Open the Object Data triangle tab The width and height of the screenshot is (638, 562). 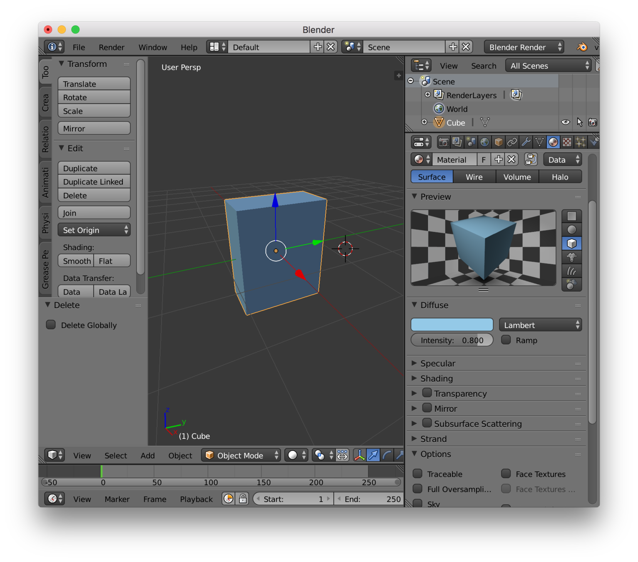(x=540, y=142)
